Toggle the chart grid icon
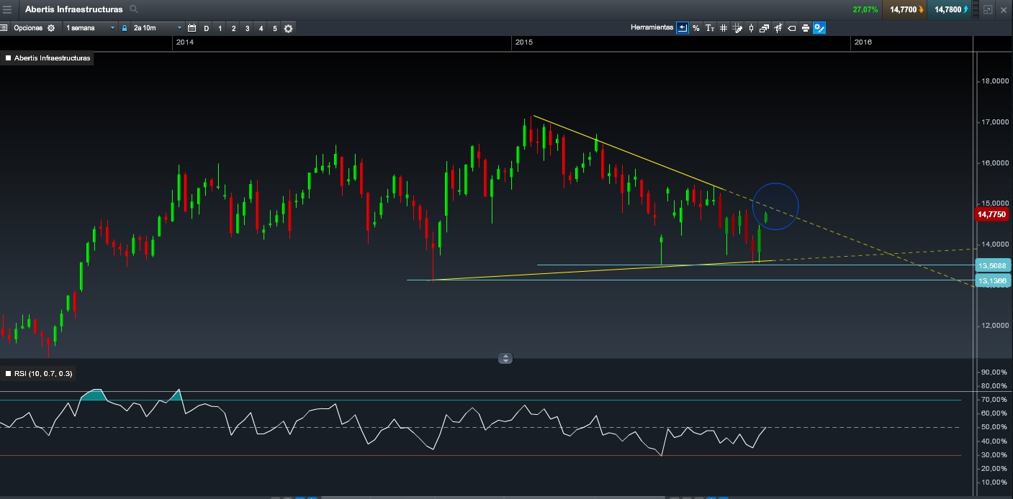 pyautogui.click(x=723, y=28)
